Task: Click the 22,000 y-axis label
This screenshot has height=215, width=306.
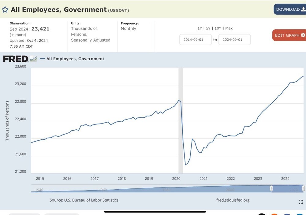Action: pos(21,136)
